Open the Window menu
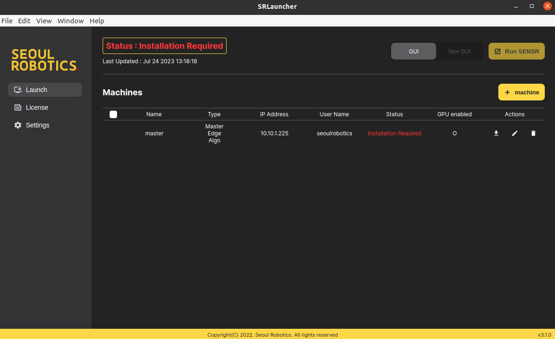Viewport: 555px width, 339px height. [x=71, y=21]
